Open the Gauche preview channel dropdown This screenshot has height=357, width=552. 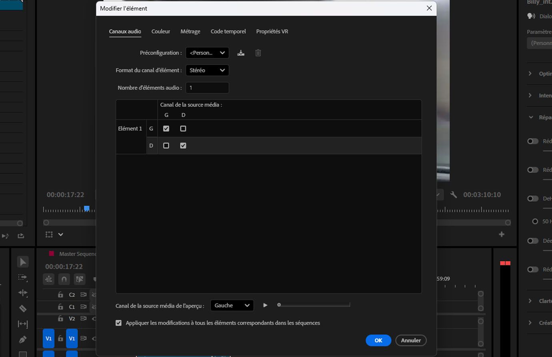pyautogui.click(x=232, y=305)
